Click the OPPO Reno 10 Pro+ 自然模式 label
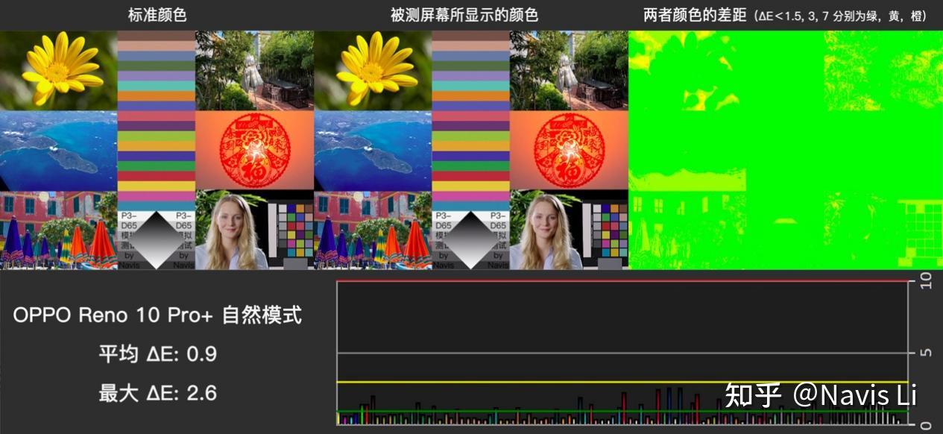This screenshot has height=434, width=943. (157, 315)
